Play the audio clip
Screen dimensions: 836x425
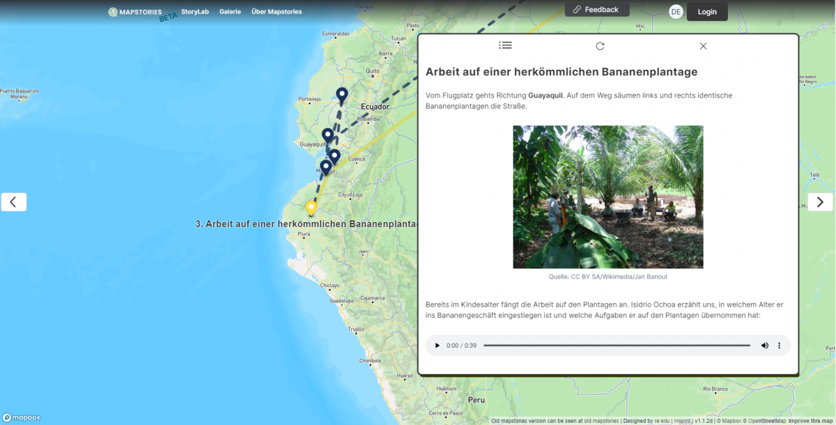(437, 346)
